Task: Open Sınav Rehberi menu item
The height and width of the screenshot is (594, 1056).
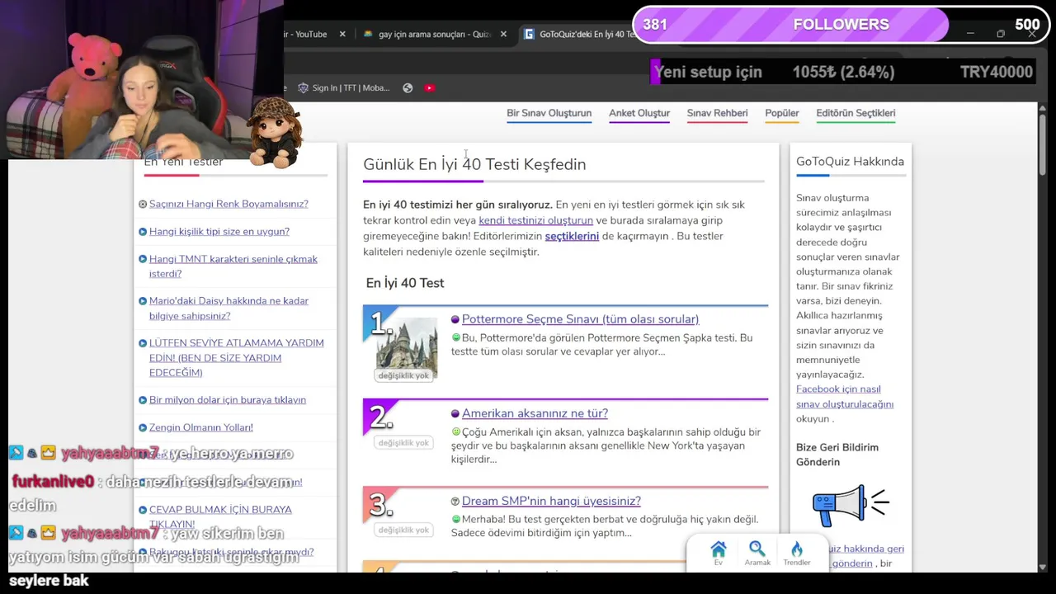Action: pos(717,113)
